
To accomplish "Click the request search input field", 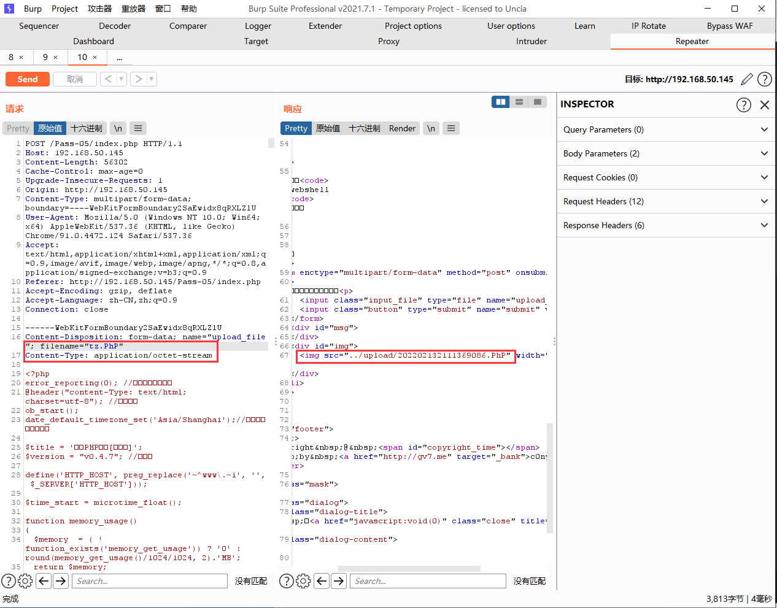I will click(x=150, y=581).
